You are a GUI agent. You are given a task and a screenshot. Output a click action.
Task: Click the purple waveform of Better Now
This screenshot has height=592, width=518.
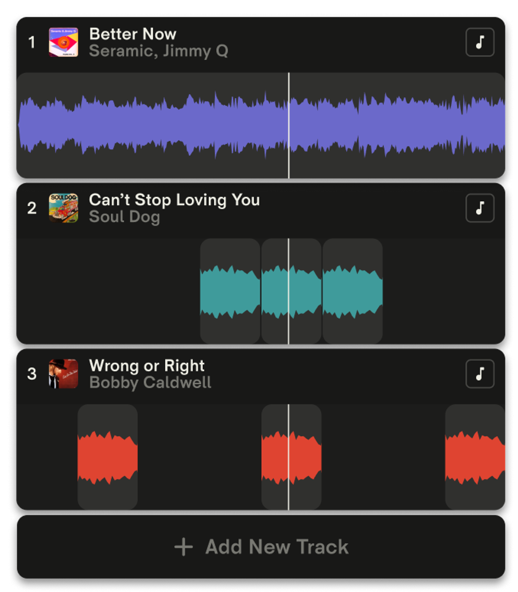[x=152, y=125]
